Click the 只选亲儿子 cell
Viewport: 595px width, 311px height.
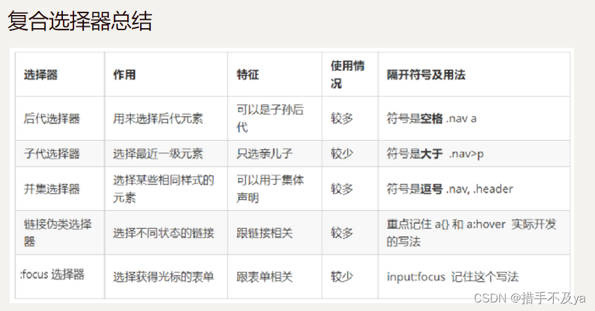275,154
